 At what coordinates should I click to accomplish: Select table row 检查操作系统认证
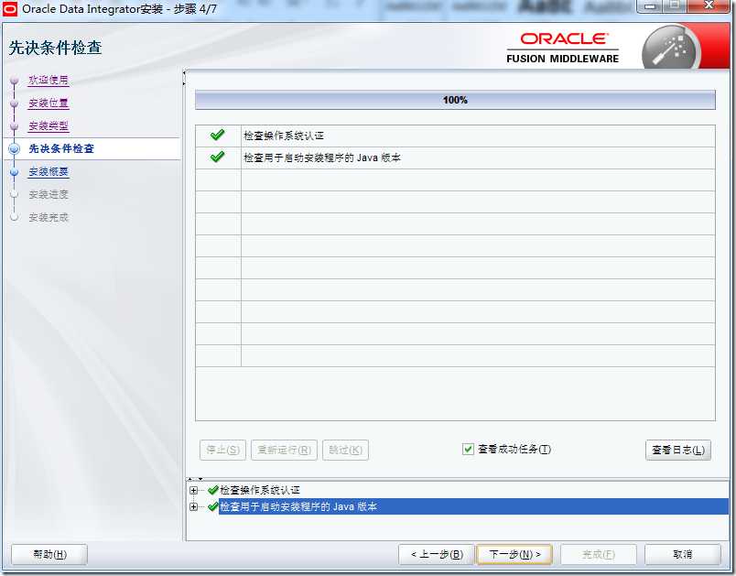pos(455,136)
